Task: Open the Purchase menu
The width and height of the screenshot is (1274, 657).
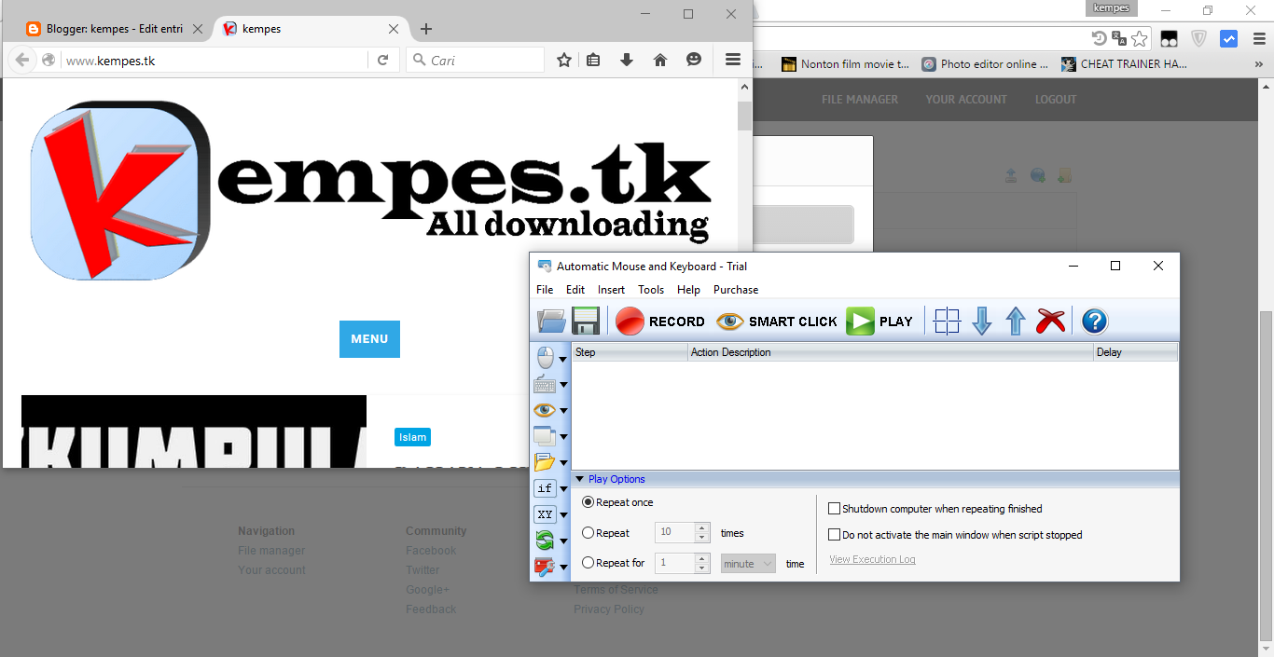Action: pos(736,290)
